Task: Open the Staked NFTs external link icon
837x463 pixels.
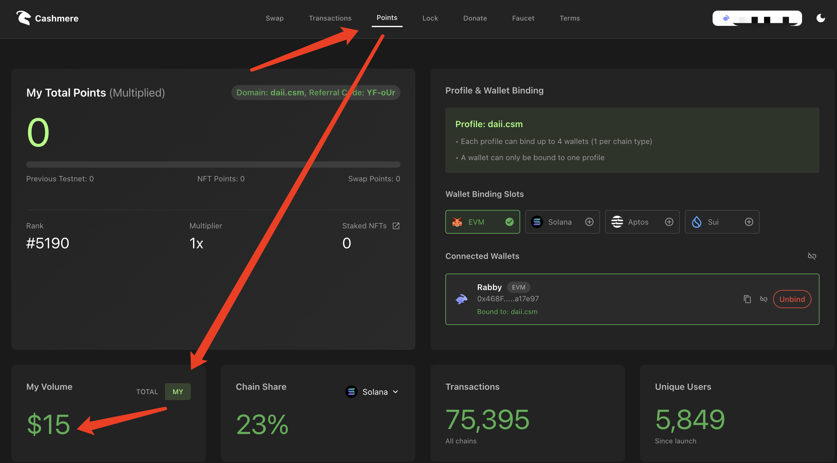Action: coord(396,226)
